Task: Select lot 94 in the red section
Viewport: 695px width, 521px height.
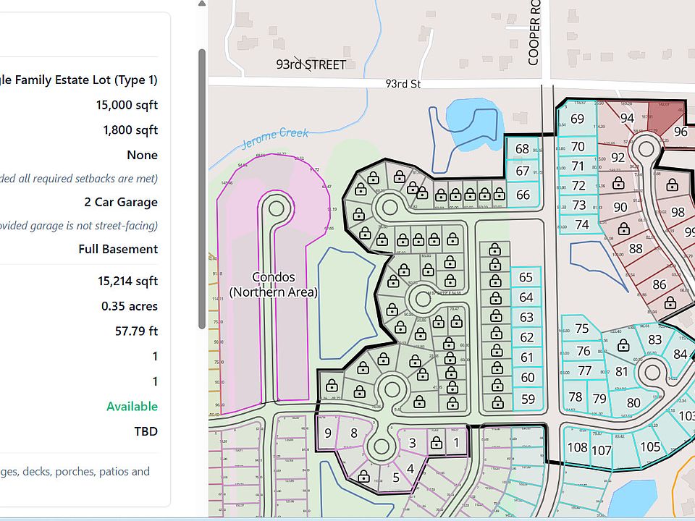Action: 627,119
